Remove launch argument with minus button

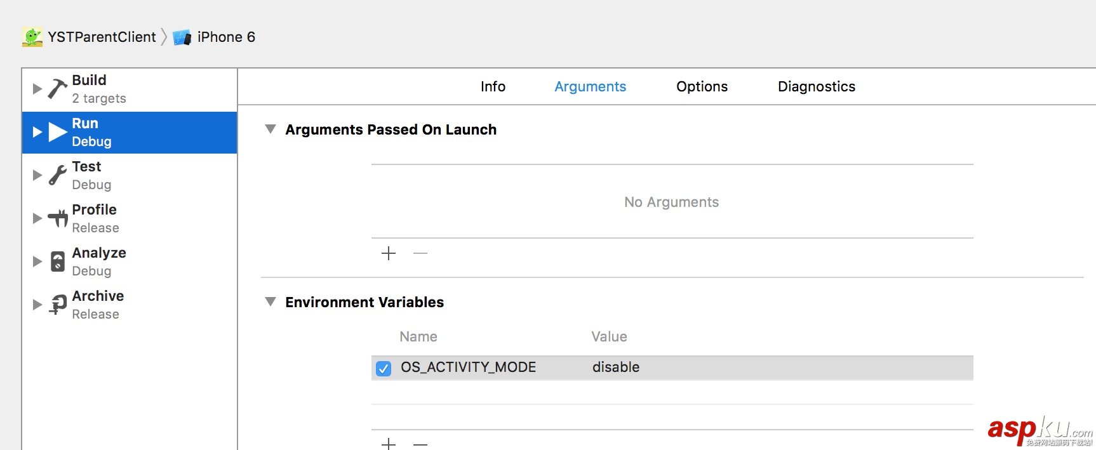420,253
